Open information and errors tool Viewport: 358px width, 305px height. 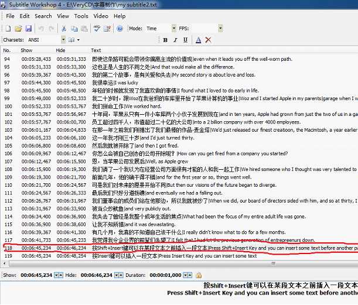point(107,29)
